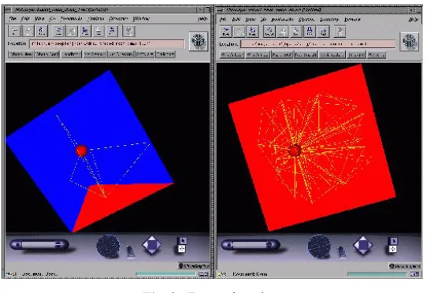Viewport: 427px width, 293px height.
Task: Open the Edit menu in the blue cube window
Action: tap(25, 19)
